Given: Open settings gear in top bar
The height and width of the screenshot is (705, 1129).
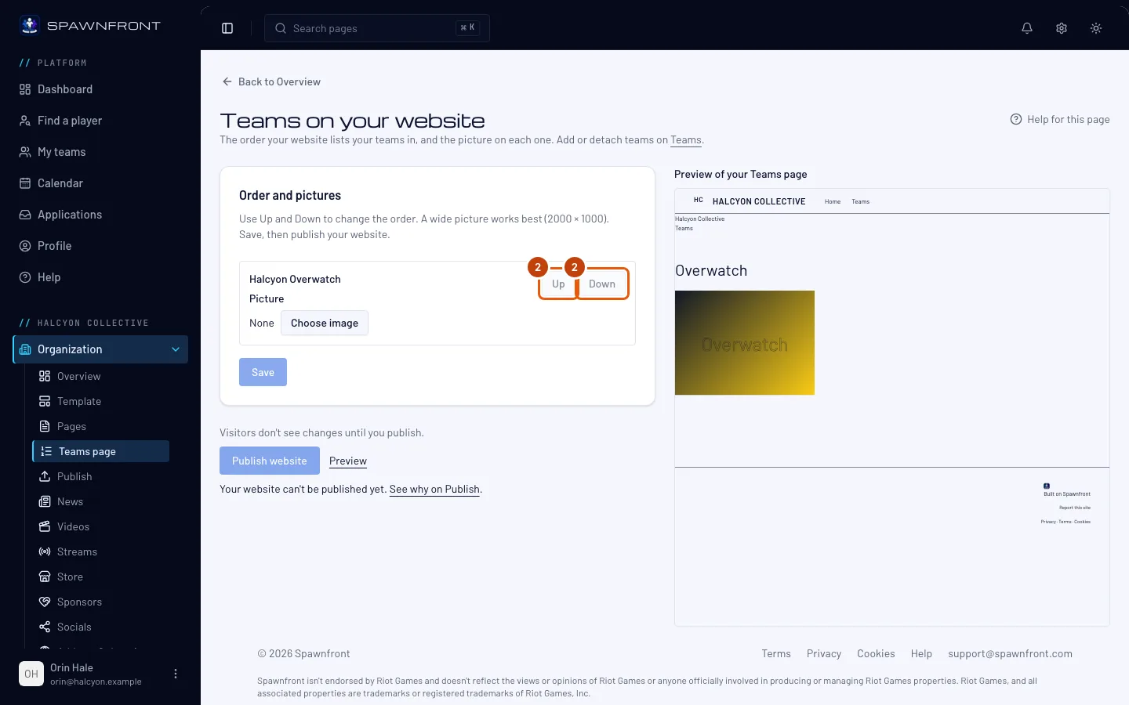Looking at the screenshot, I should coord(1062,28).
